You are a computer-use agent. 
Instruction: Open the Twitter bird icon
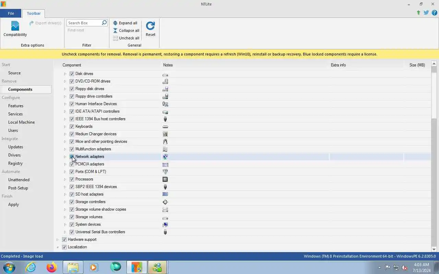click(x=426, y=13)
